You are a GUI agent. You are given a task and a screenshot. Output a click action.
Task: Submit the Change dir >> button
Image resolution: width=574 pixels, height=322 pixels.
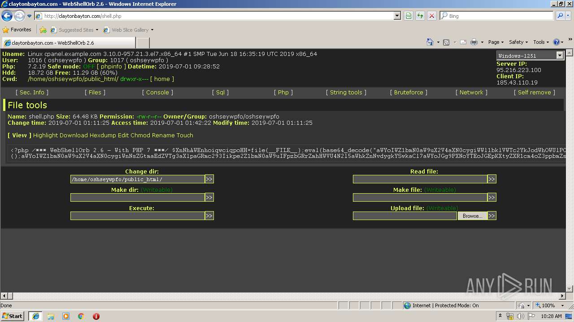coord(209,179)
